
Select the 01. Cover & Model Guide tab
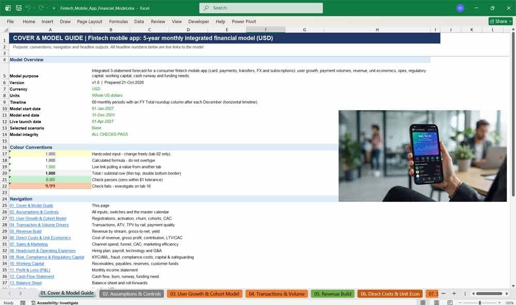pos(67,293)
